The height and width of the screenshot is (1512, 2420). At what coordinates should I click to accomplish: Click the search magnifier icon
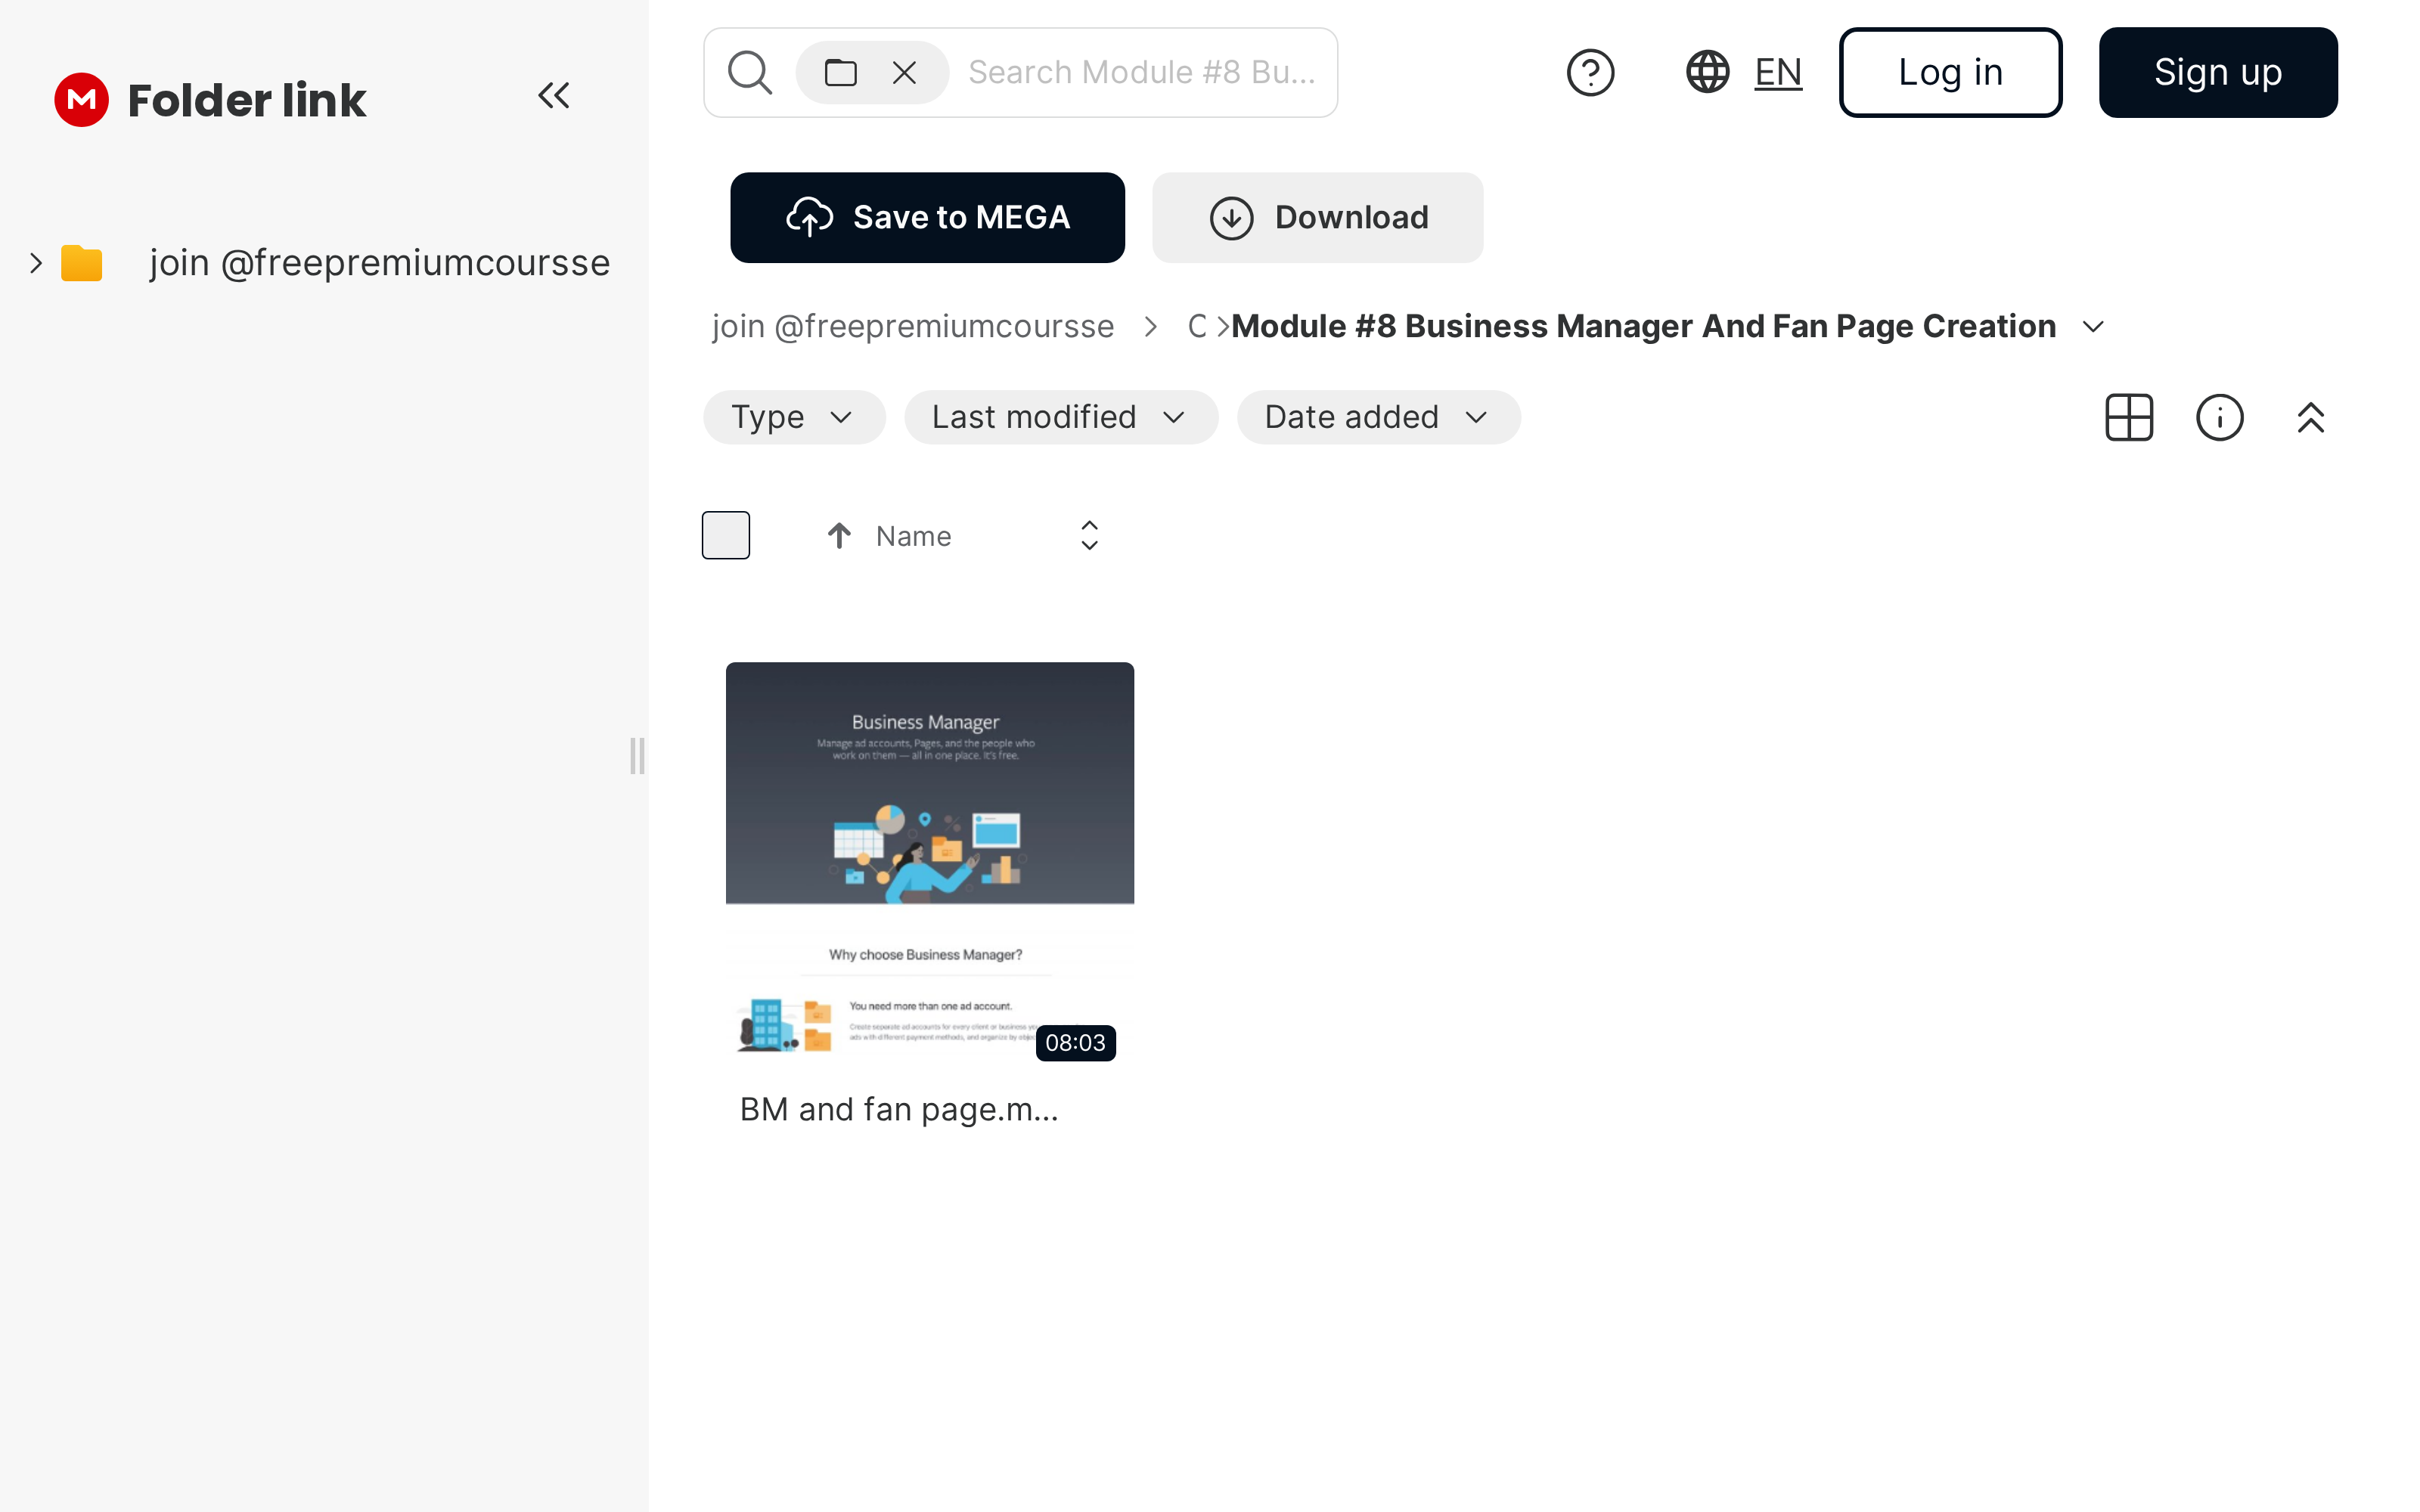749,72
